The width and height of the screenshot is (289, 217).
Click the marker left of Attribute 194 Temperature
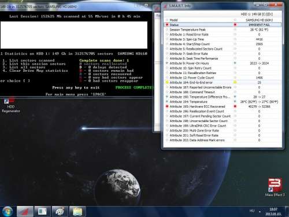coord(167,101)
